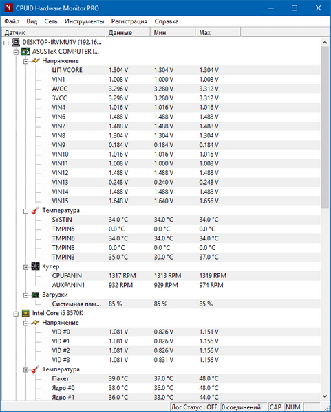Click the 0 соединений status panel
The height and width of the screenshot is (412, 331).
244,407
